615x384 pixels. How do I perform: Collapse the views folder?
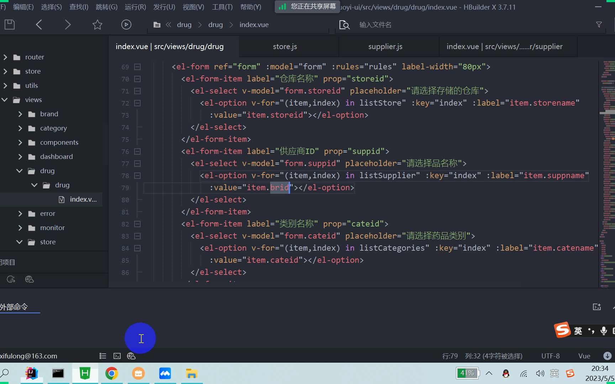click(5, 100)
